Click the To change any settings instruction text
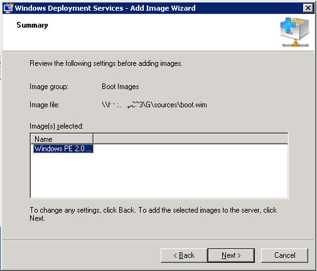 point(153,214)
